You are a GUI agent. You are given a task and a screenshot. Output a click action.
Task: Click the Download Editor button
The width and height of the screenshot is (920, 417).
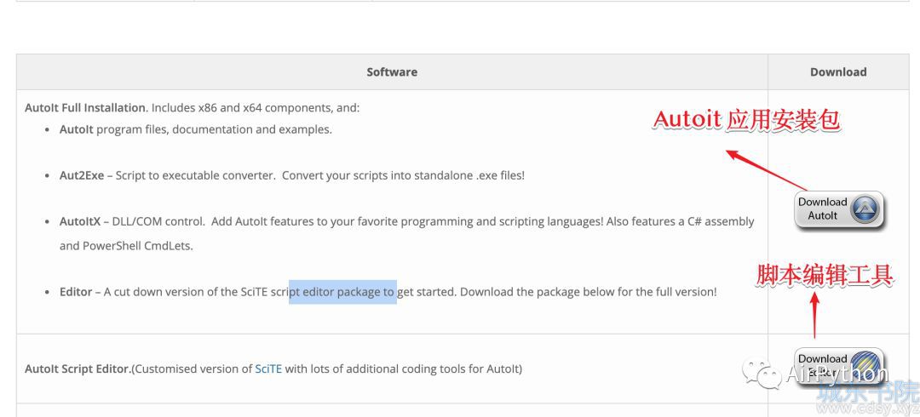point(838,365)
